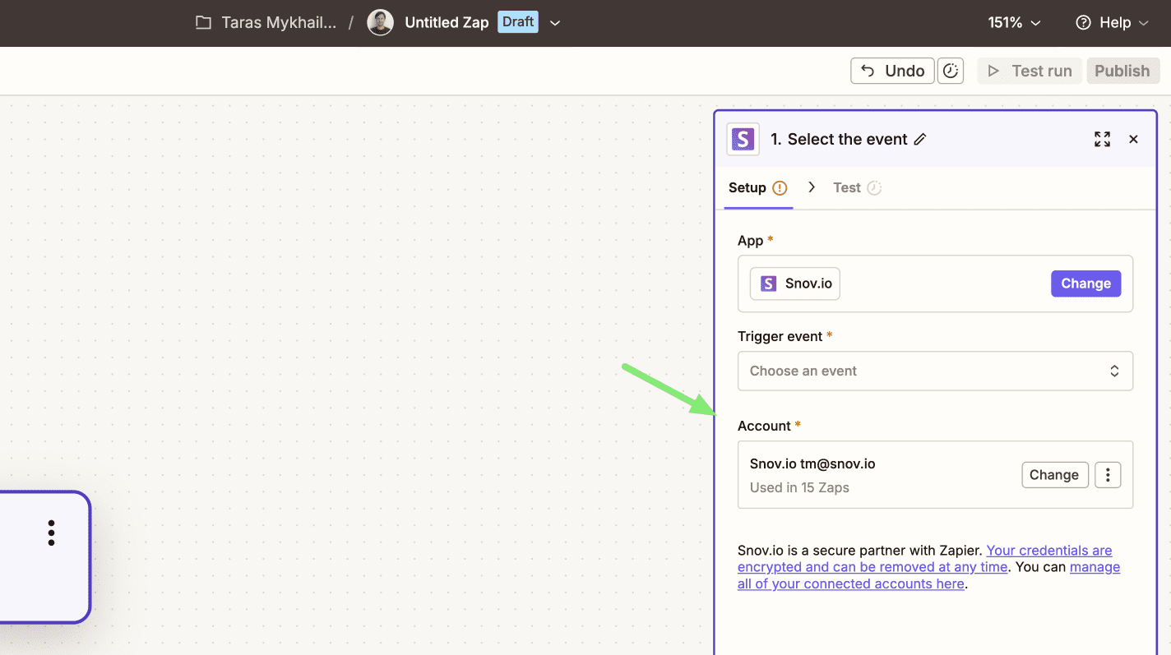Expand the chevron next to Draft badge
Viewport: 1171px width, 655px height.
(x=555, y=23)
